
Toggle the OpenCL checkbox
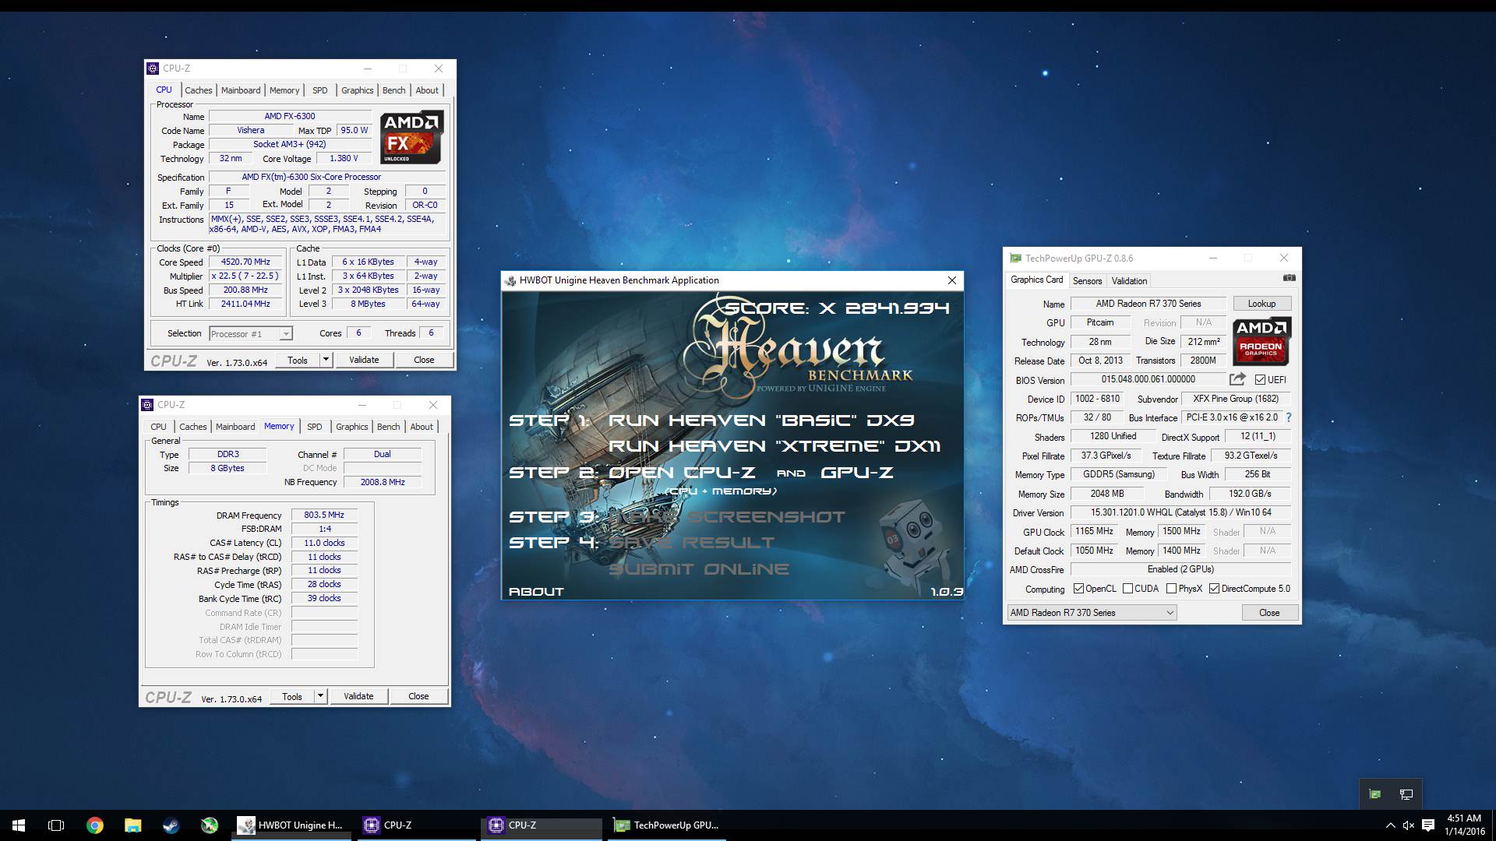[x=1078, y=589]
